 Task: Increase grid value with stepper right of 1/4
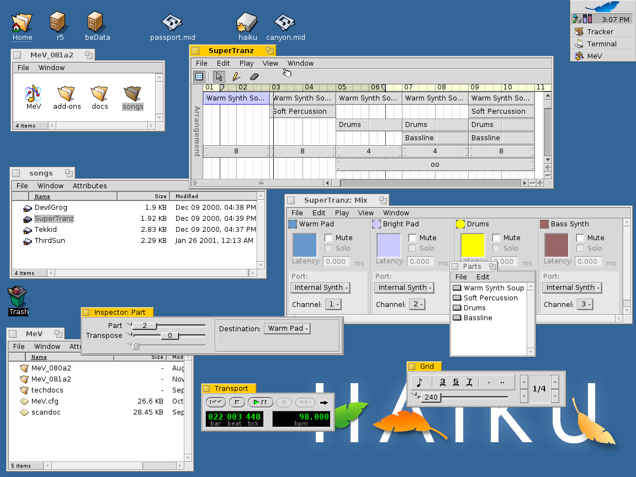pyautogui.click(x=555, y=381)
